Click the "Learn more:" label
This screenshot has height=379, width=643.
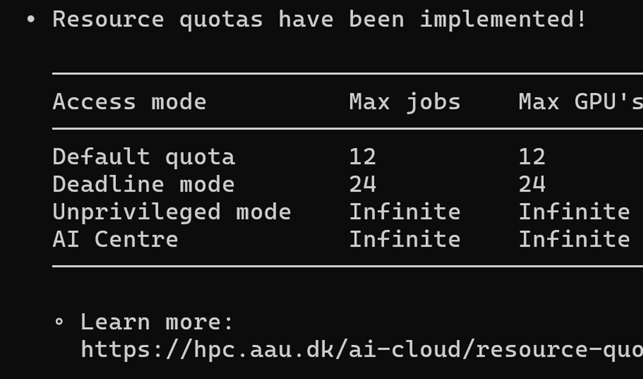pos(157,321)
